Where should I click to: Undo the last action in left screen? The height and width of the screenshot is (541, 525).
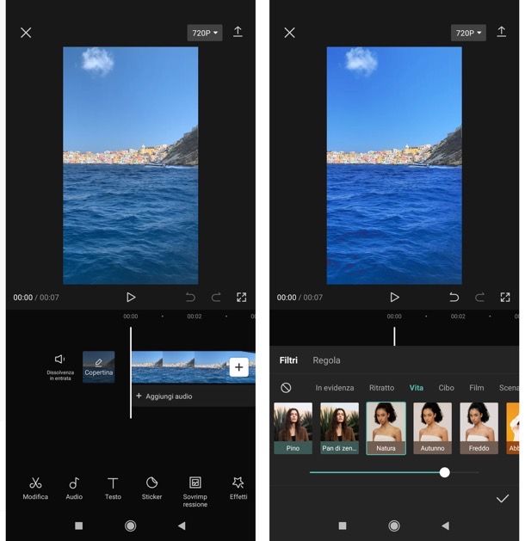click(190, 297)
